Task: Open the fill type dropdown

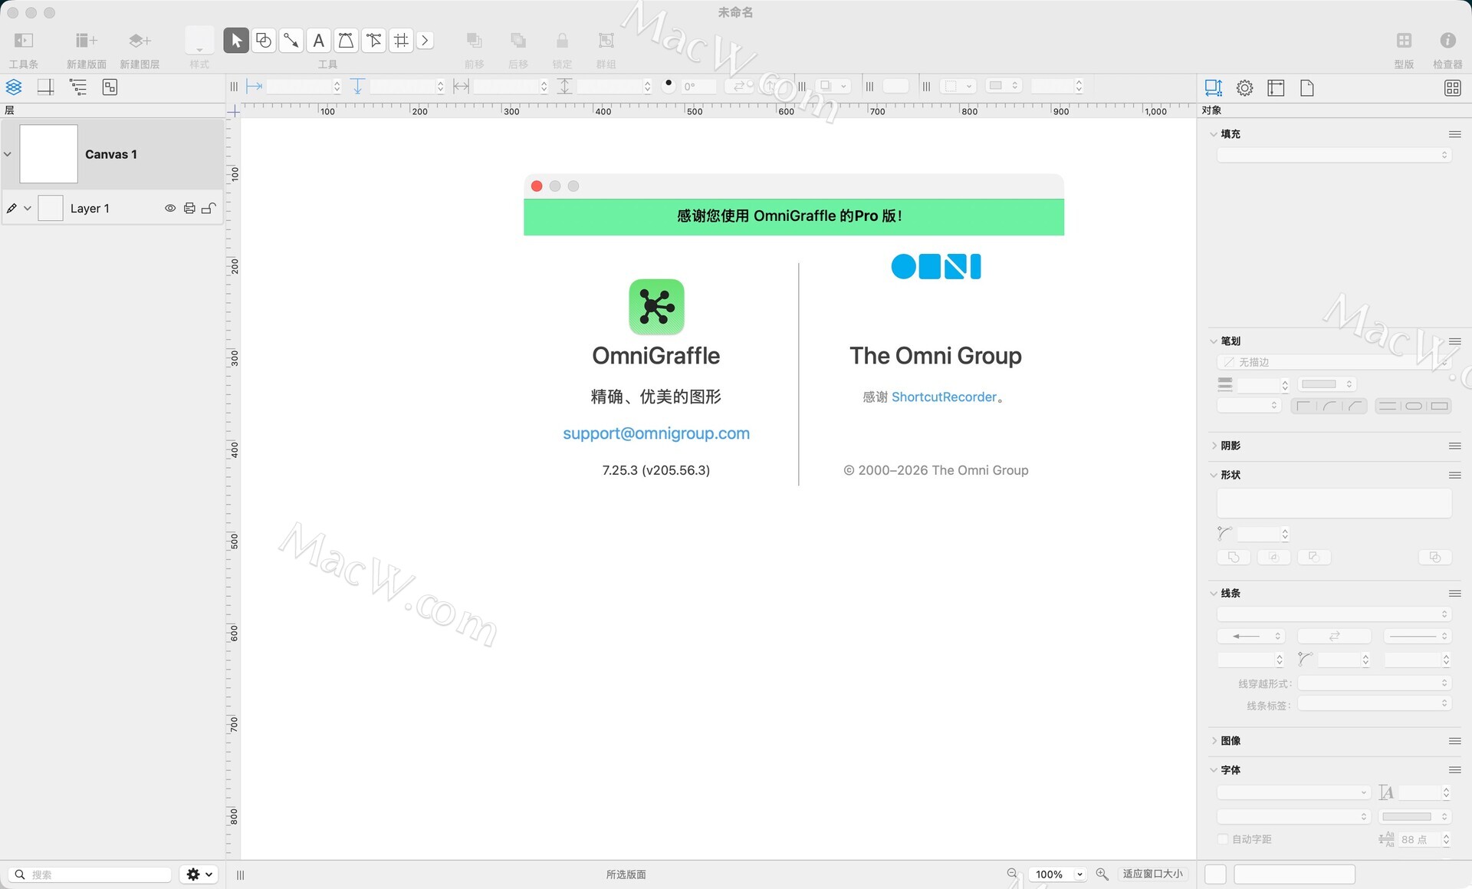Action: [x=1334, y=155]
